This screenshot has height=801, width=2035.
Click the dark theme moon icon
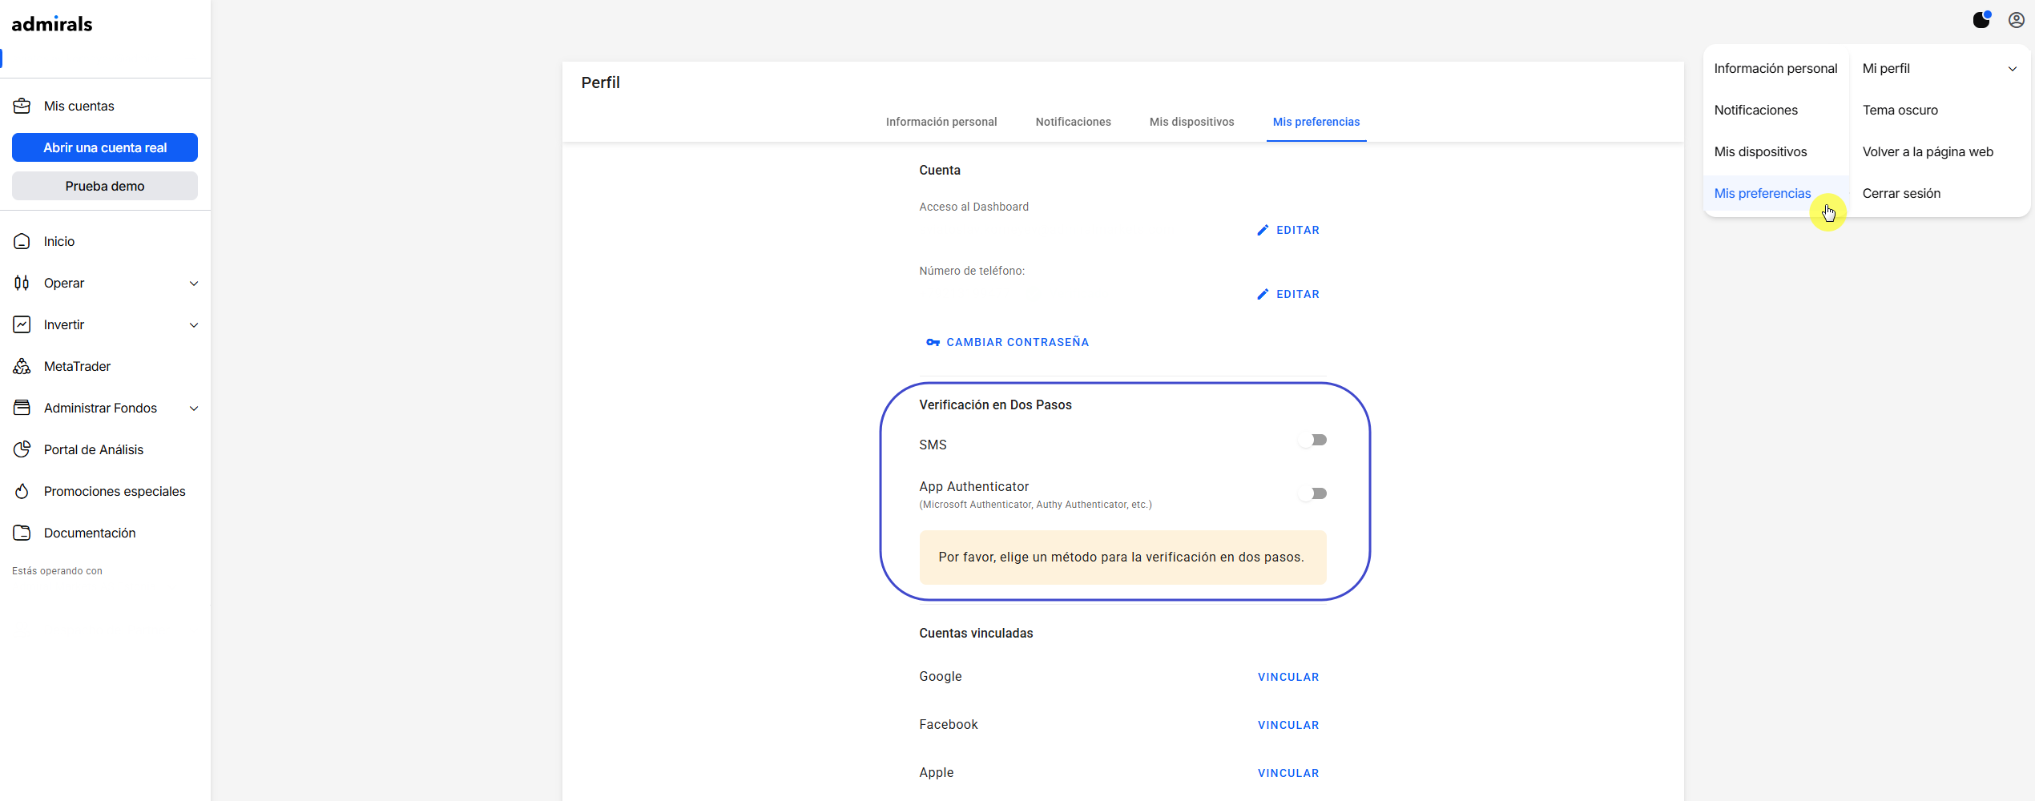point(1981,20)
